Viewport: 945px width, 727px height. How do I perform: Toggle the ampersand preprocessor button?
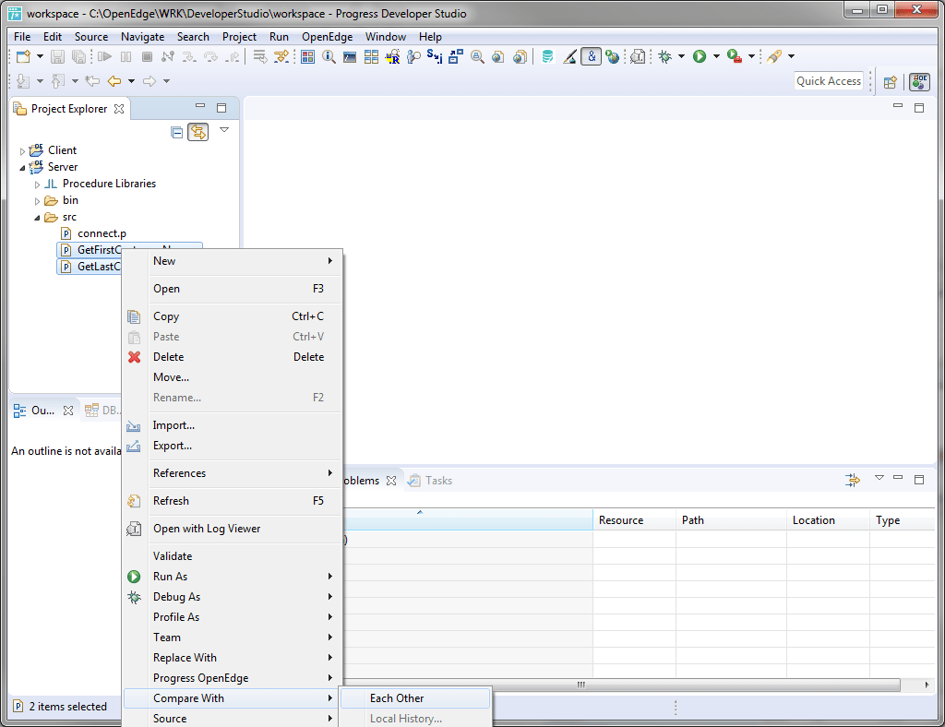coord(592,56)
